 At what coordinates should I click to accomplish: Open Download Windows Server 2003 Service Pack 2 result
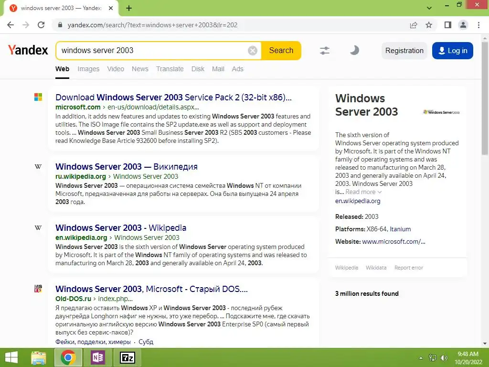(173, 97)
